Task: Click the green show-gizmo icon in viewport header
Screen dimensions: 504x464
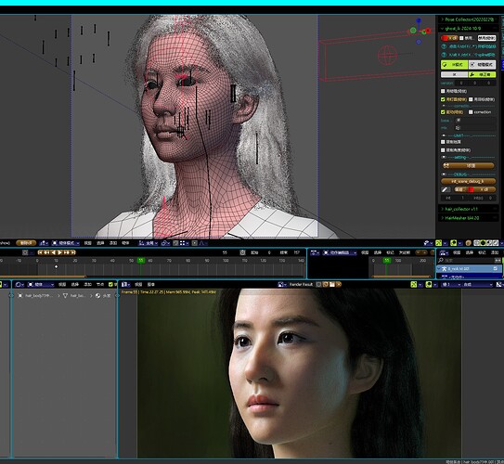Action: (x=438, y=243)
